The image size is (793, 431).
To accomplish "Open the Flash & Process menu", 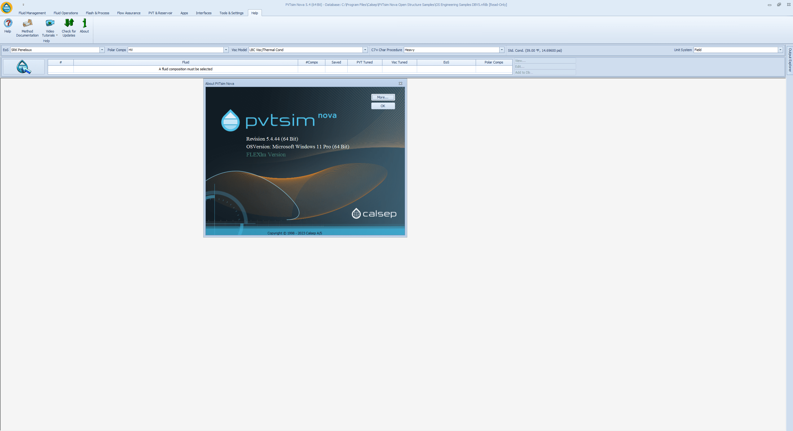I will click(x=97, y=13).
